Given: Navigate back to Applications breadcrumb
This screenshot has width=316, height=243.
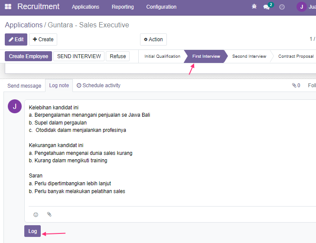Looking at the screenshot, I should pyautogui.click(x=24, y=25).
